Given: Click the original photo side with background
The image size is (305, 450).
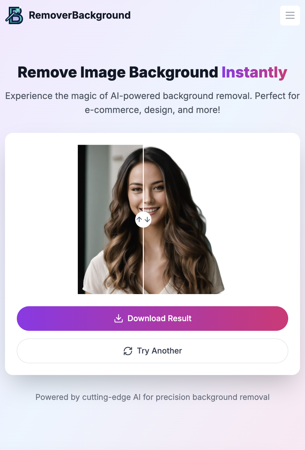Looking at the screenshot, I should click(x=110, y=219).
